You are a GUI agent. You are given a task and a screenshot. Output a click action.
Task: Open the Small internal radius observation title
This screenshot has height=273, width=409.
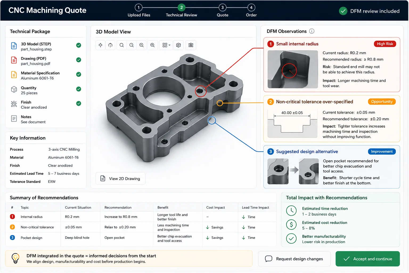pos(297,44)
